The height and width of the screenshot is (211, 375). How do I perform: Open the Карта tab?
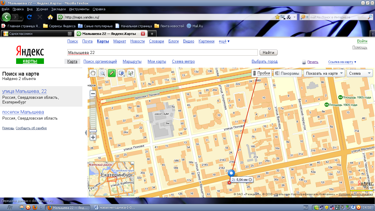point(72,62)
